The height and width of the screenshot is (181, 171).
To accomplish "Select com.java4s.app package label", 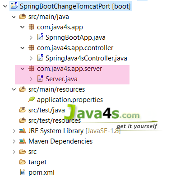I will tap(60, 28).
